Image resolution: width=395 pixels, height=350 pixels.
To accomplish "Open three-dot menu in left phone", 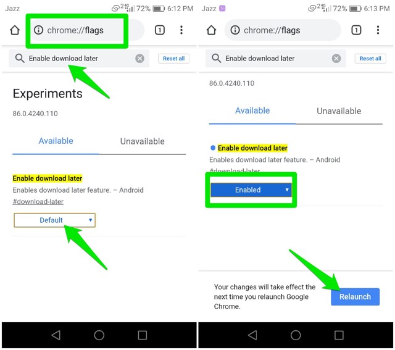I will click(x=181, y=30).
